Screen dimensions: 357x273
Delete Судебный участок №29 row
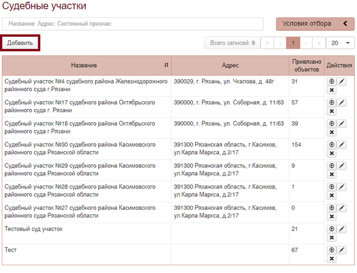[331, 175]
